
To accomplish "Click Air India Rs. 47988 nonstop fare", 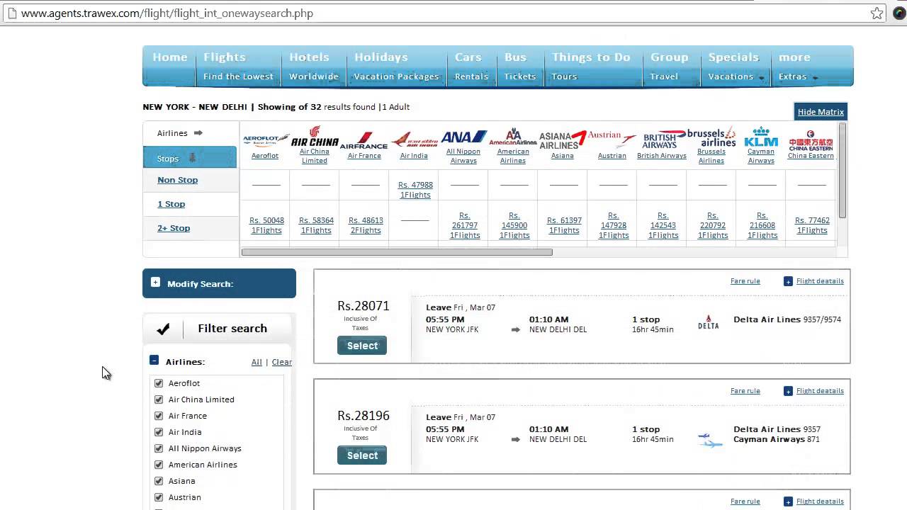I will pyautogui.click(x=415, y=190).
